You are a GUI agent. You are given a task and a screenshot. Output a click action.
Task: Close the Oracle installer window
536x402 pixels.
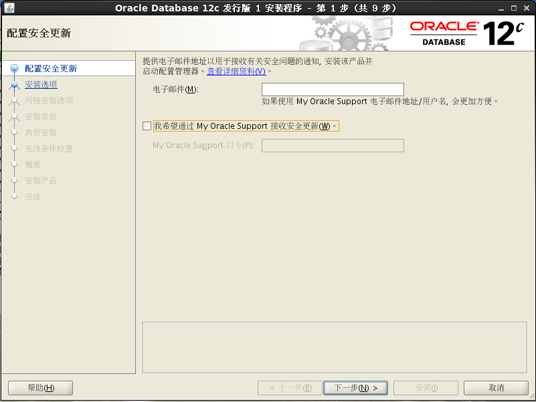(x=527, y=8)
